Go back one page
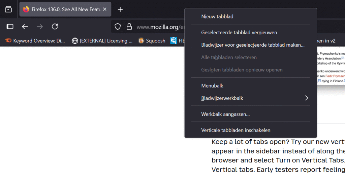This screenshot has width=345, height=187. tap(25, 27)
